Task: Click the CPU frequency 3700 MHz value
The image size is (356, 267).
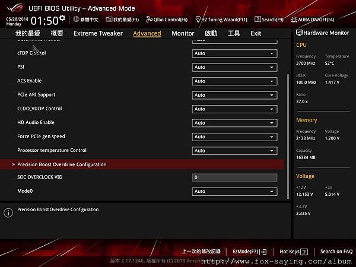Action: pos(306,63)
